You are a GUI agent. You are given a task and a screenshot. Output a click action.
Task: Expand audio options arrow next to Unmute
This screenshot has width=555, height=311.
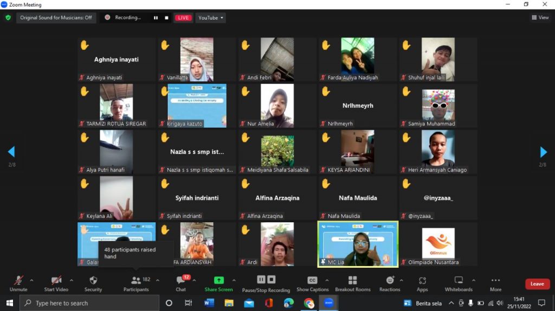point(31,280)
